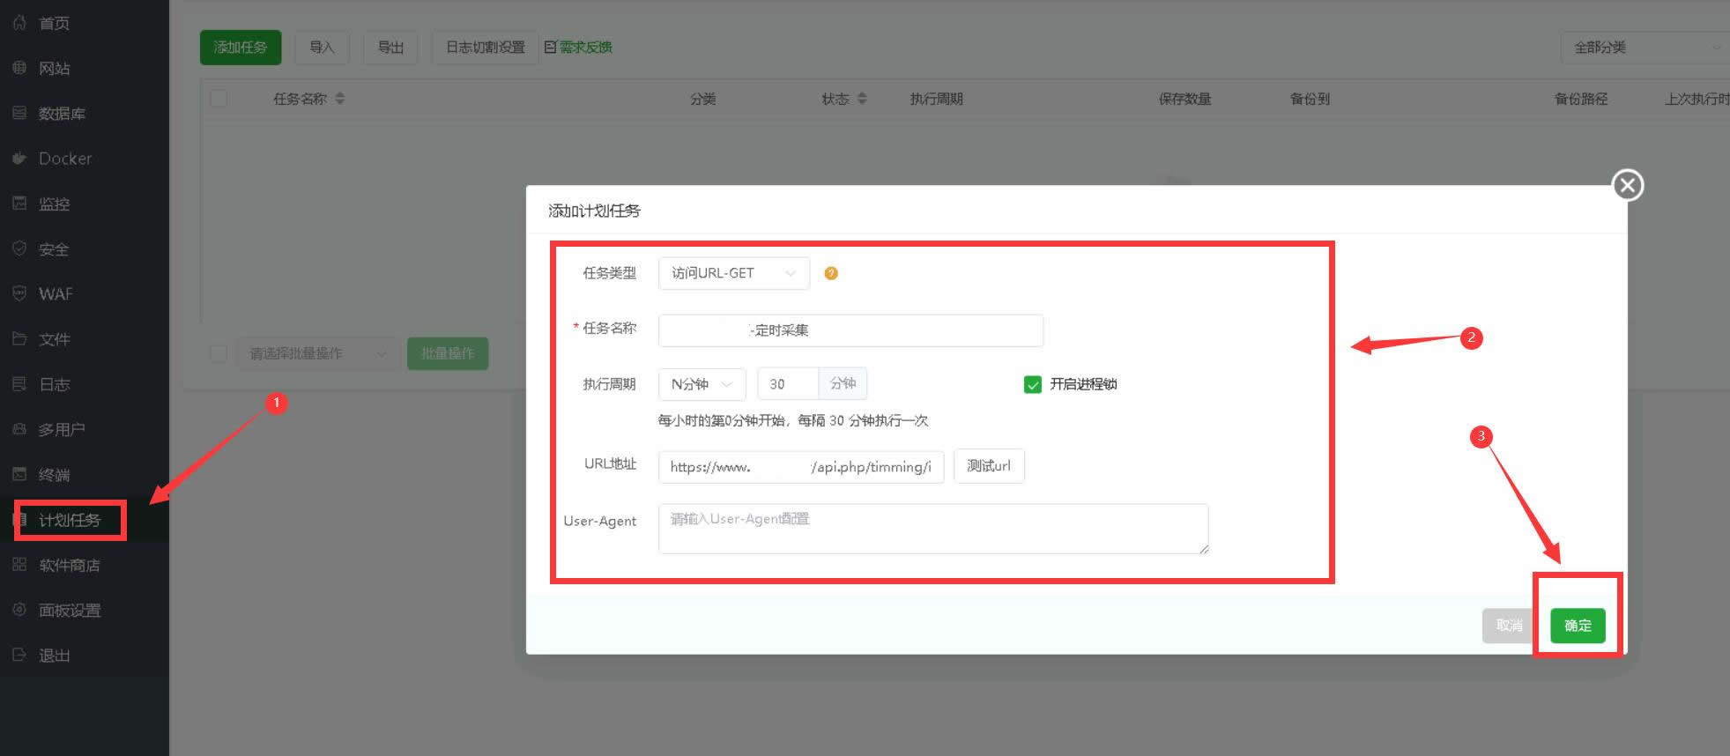Viewport: 1730px width, 756px height.
Task: Toggle the select-all checkbox in table header
Action: (219, 99)
